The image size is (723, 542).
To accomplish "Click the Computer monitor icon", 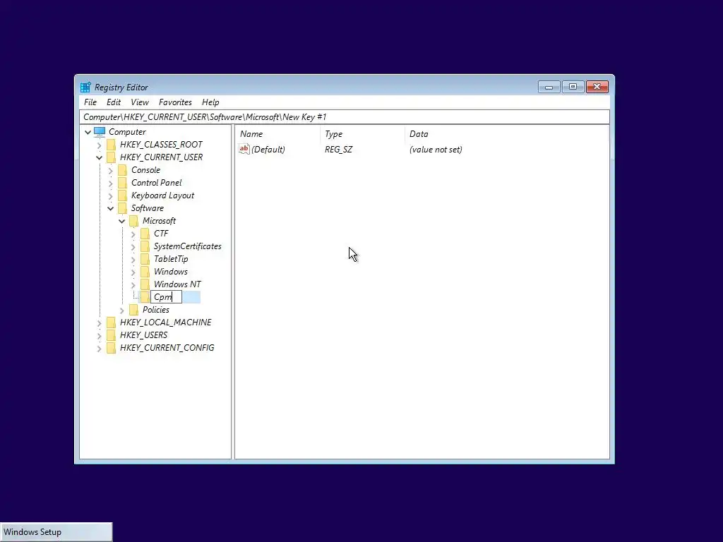I will click(x=100, y=132).
